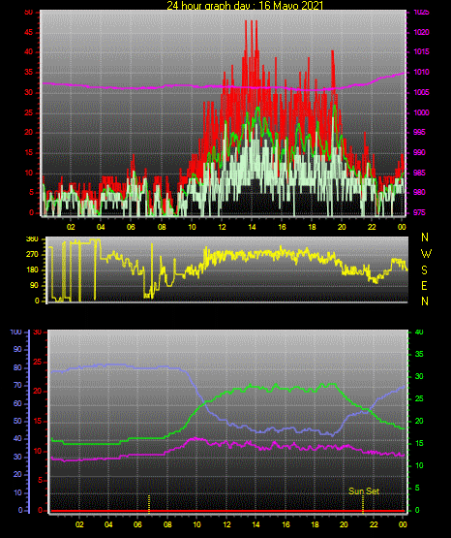The height and width of the screenshot is (538, 451).
Task: Click the yellow dotted sunset marker line
Action: [x=363, y=504]
